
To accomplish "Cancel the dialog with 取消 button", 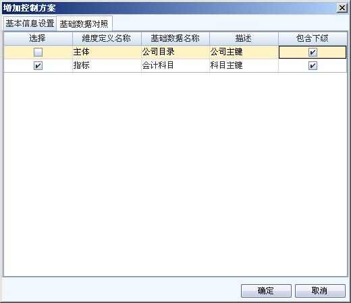I will pos(320,291).
